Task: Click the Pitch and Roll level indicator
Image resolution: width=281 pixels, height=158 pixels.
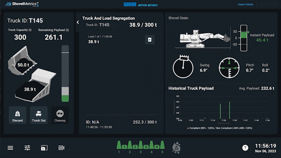Action: (x=229, y=68)
